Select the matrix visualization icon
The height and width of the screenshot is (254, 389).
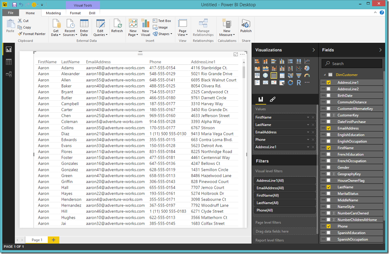click(x=282, y=75)
